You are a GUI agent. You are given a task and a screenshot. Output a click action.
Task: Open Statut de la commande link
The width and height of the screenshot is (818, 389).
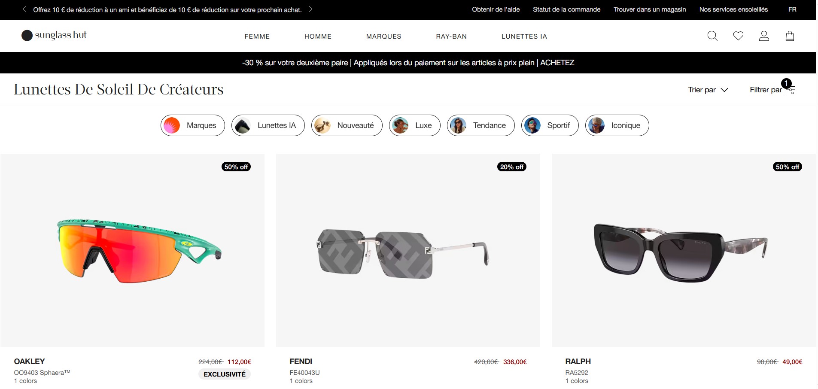click(566, 9)
